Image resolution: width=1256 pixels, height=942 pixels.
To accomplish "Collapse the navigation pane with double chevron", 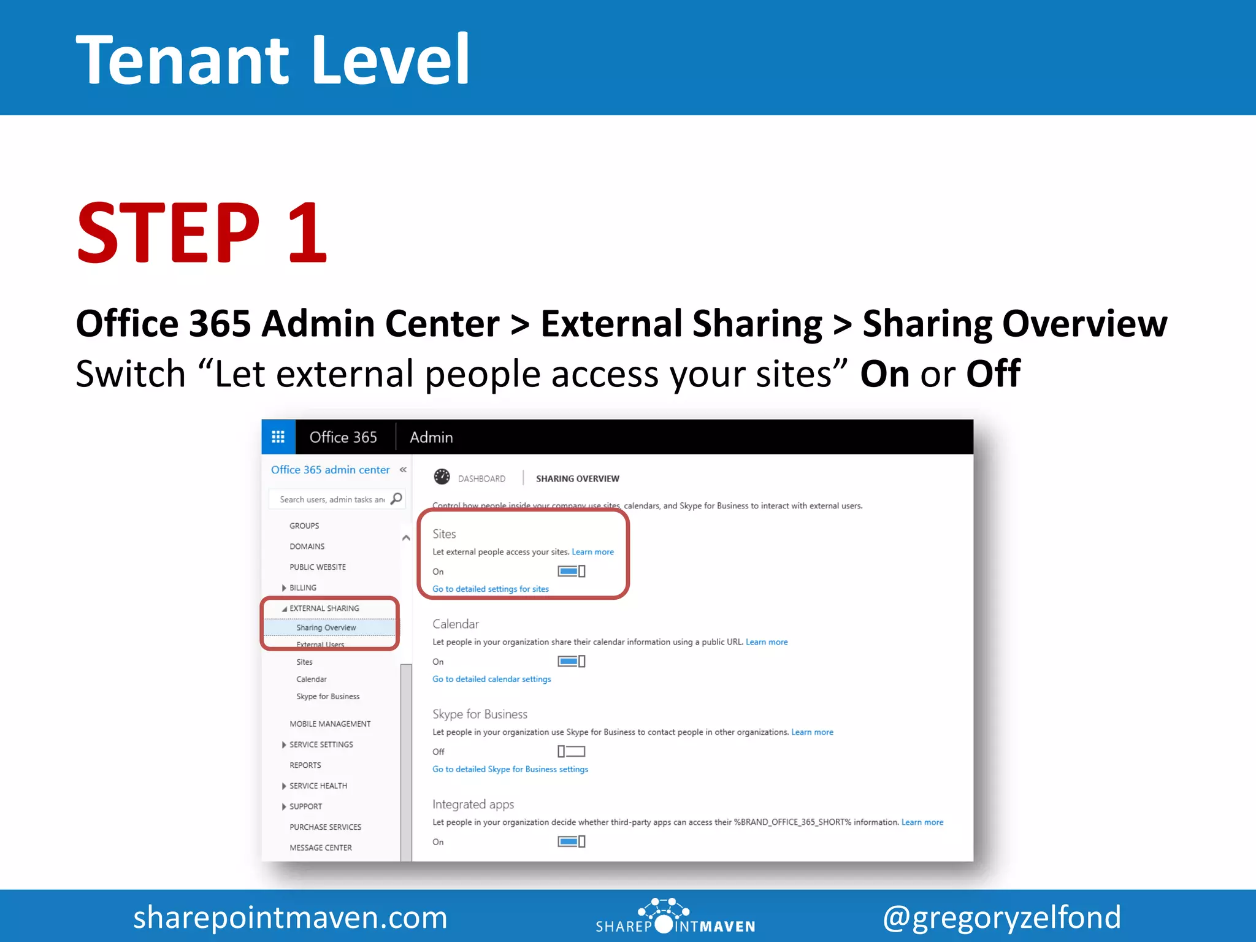I will pos(403,470).
